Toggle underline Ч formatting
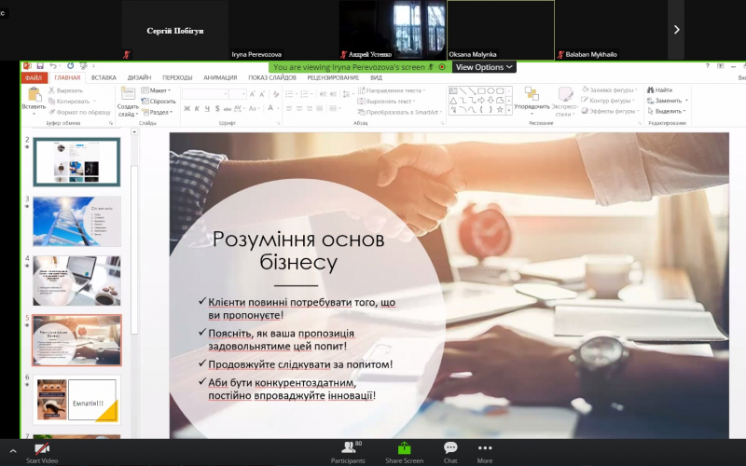 coord(207,108)
